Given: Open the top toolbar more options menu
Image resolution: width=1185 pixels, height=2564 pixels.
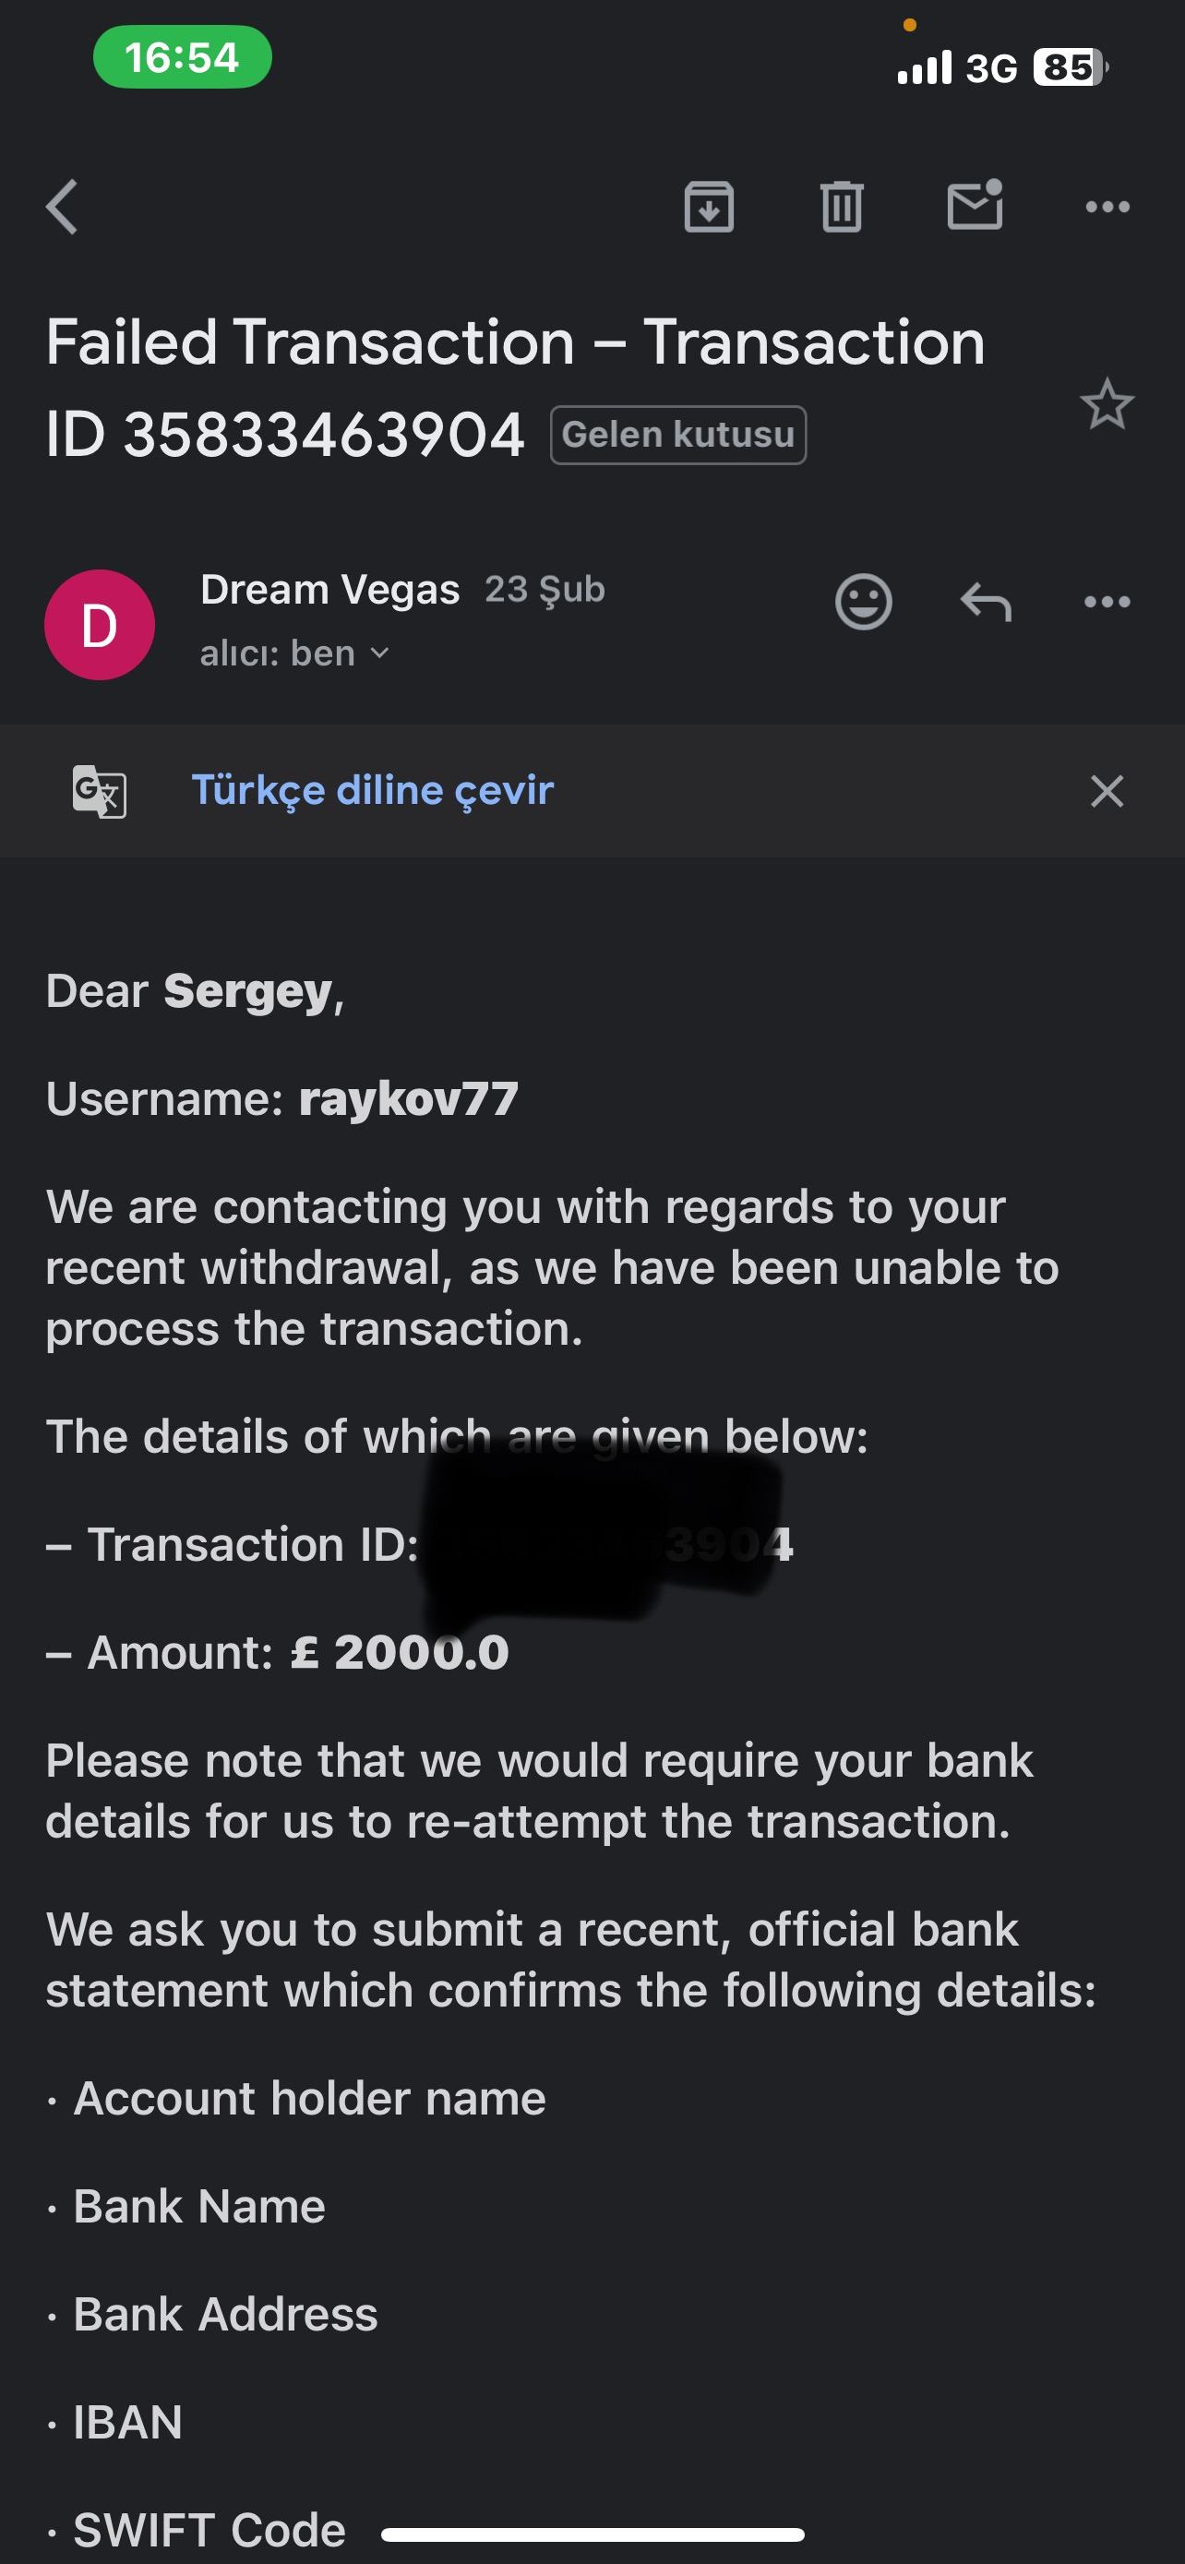Looking at the screenshot, I should pos(1107,207).
